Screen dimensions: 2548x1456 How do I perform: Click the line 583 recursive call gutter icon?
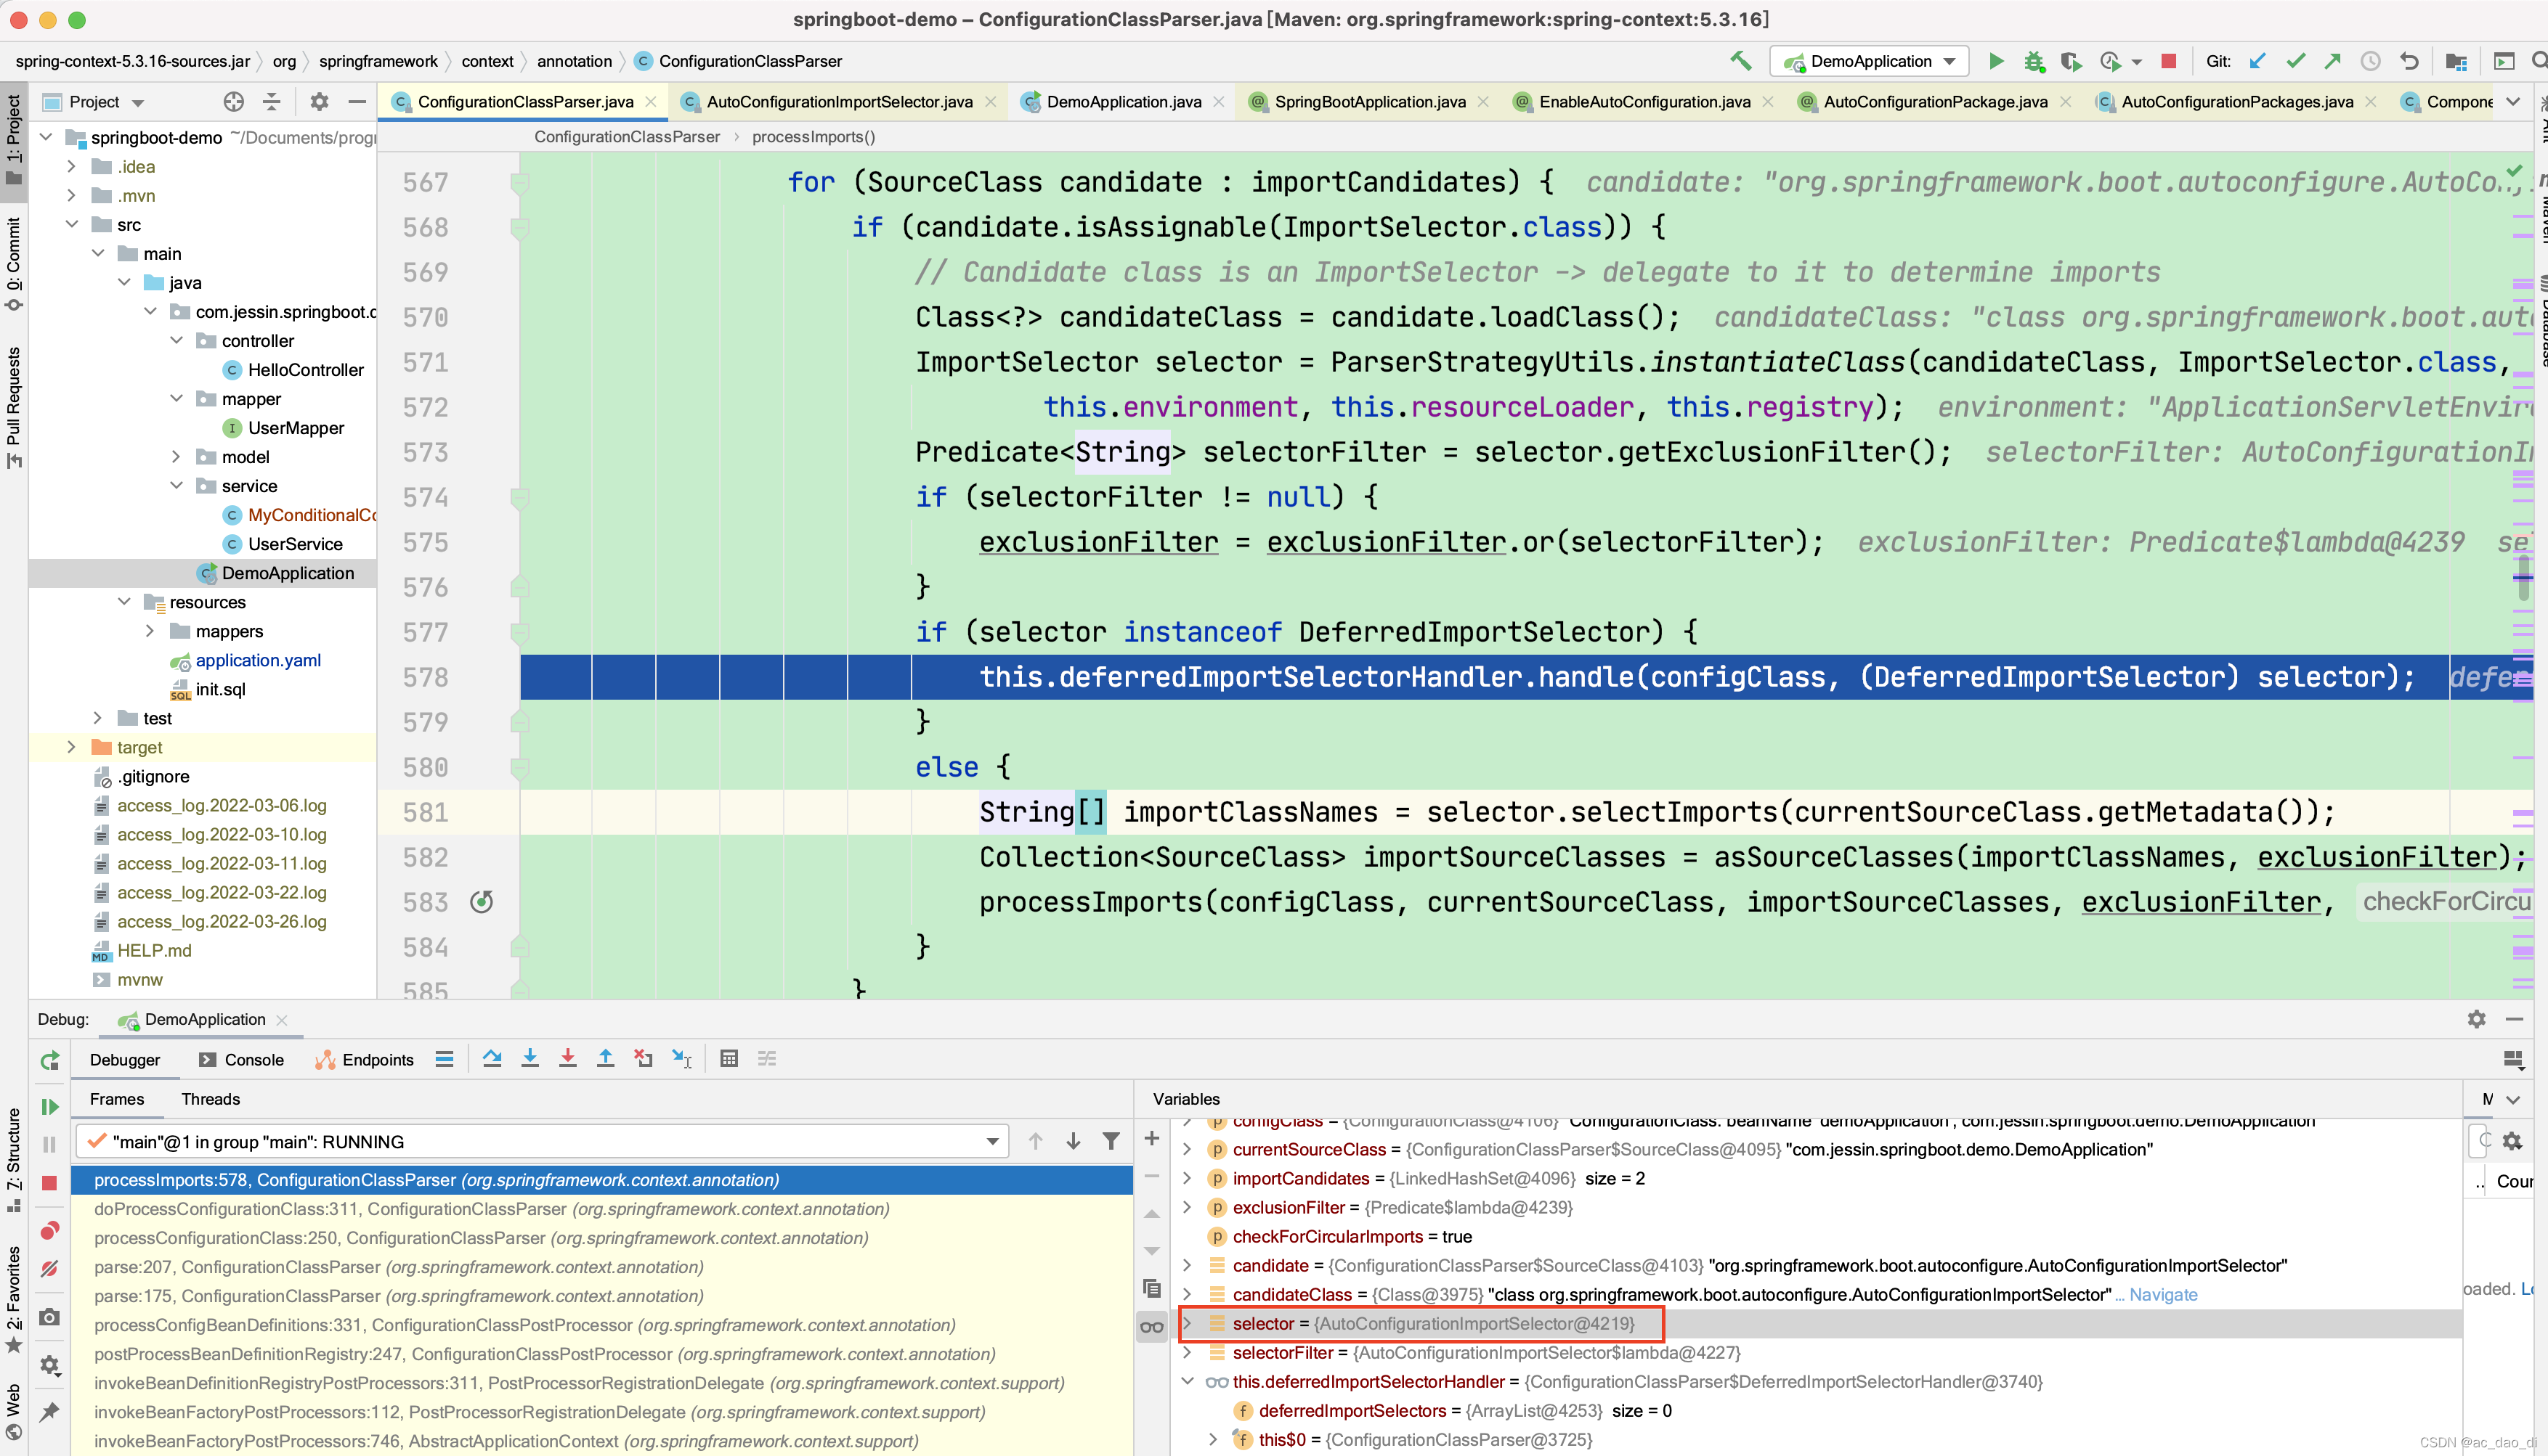(481, 902)
